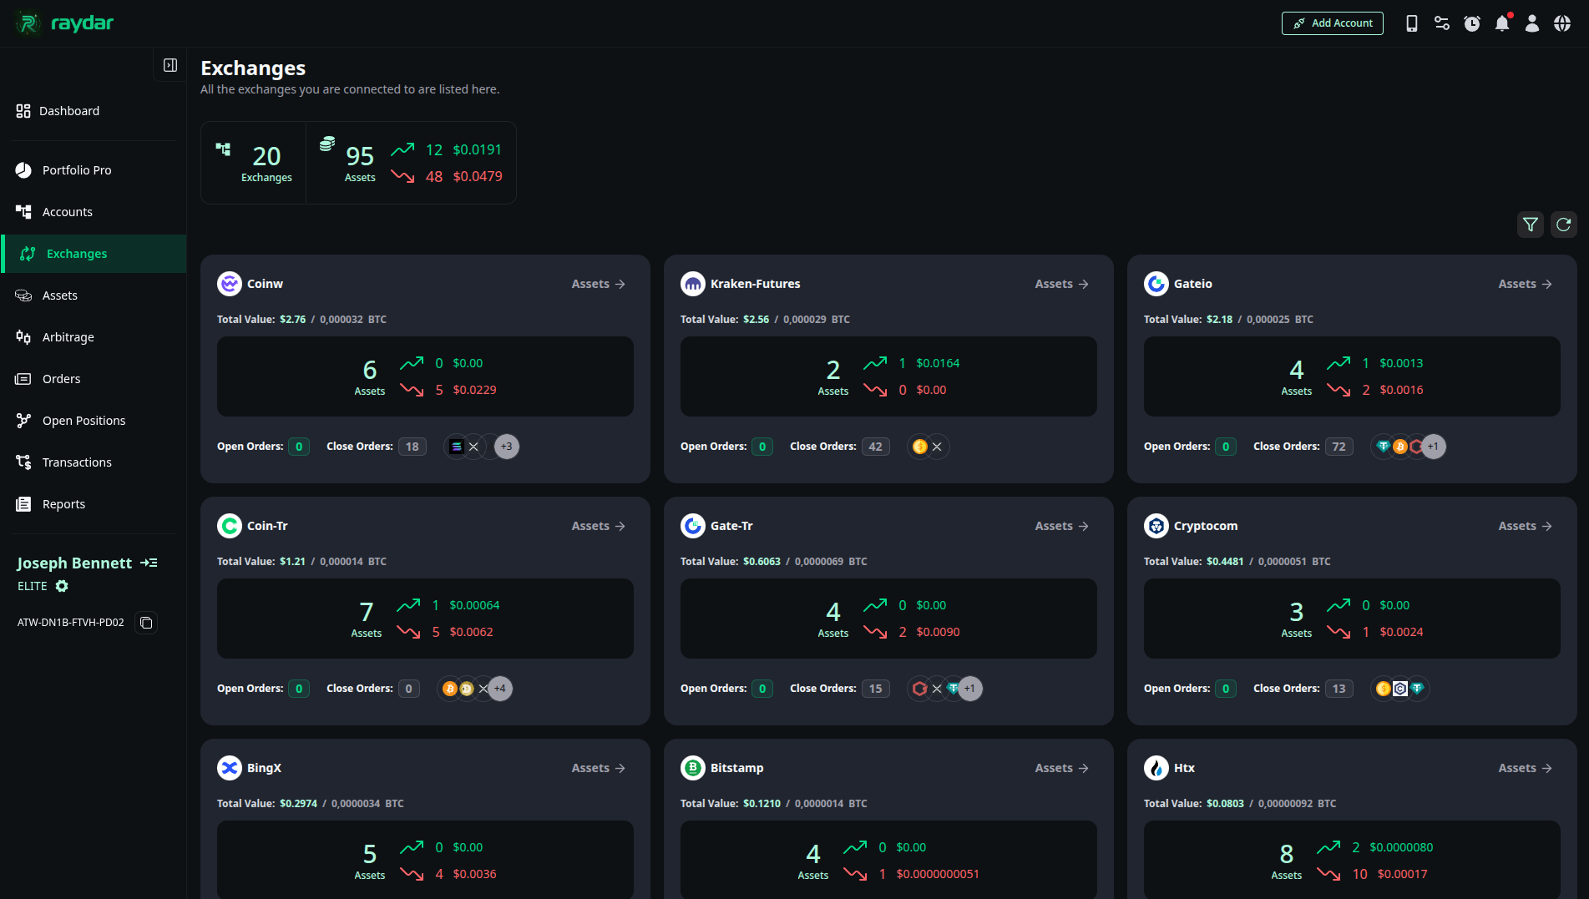Screen dimensions: 1589x899
Task: Open the Arbitrage section in the sidebar
Action: pos(68,337)
